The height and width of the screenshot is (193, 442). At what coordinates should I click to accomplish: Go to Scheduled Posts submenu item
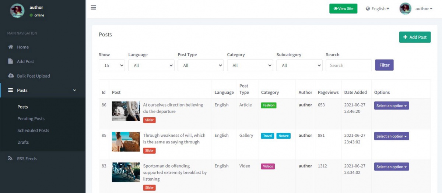33,131
